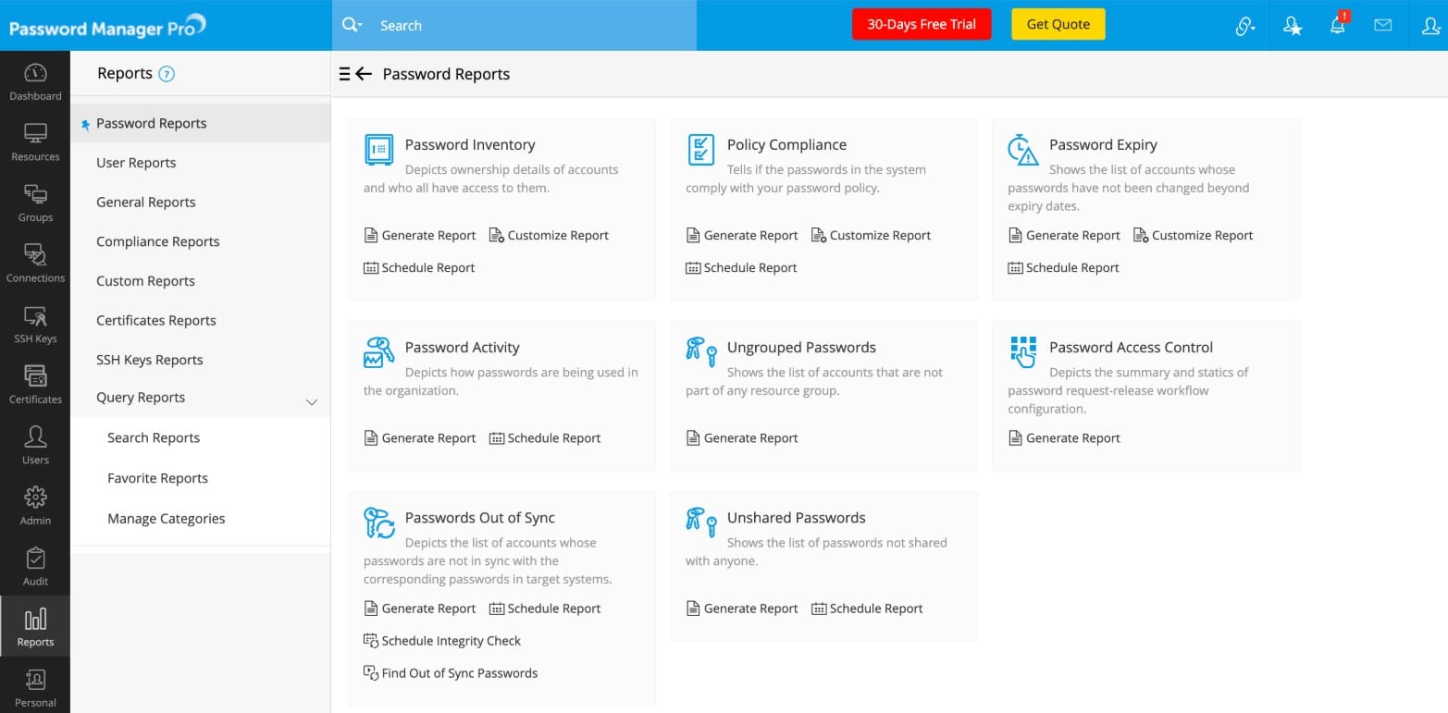The image size is (1448, 713).
Task: Customize Report for Policy Compliance
Action: (x=871, y=236)
